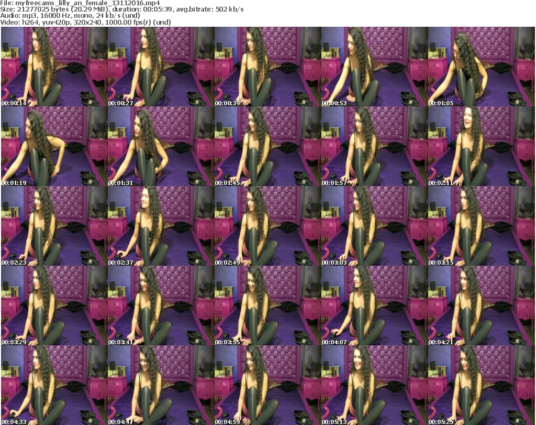Click the frame stamped 00:01:45
The height and width of the screenshot is (425, 536).
[x=267, y=147]
